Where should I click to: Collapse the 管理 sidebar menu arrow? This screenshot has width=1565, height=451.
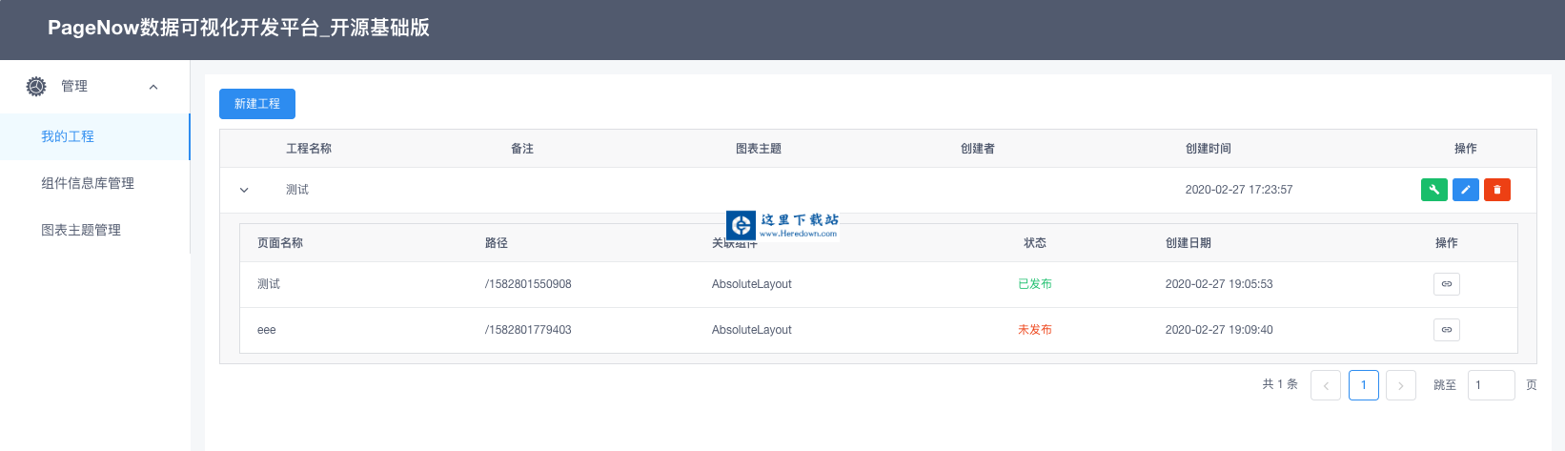(153, 87)
